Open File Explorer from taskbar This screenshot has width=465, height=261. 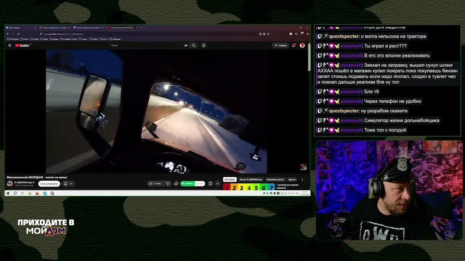(29, 193)
